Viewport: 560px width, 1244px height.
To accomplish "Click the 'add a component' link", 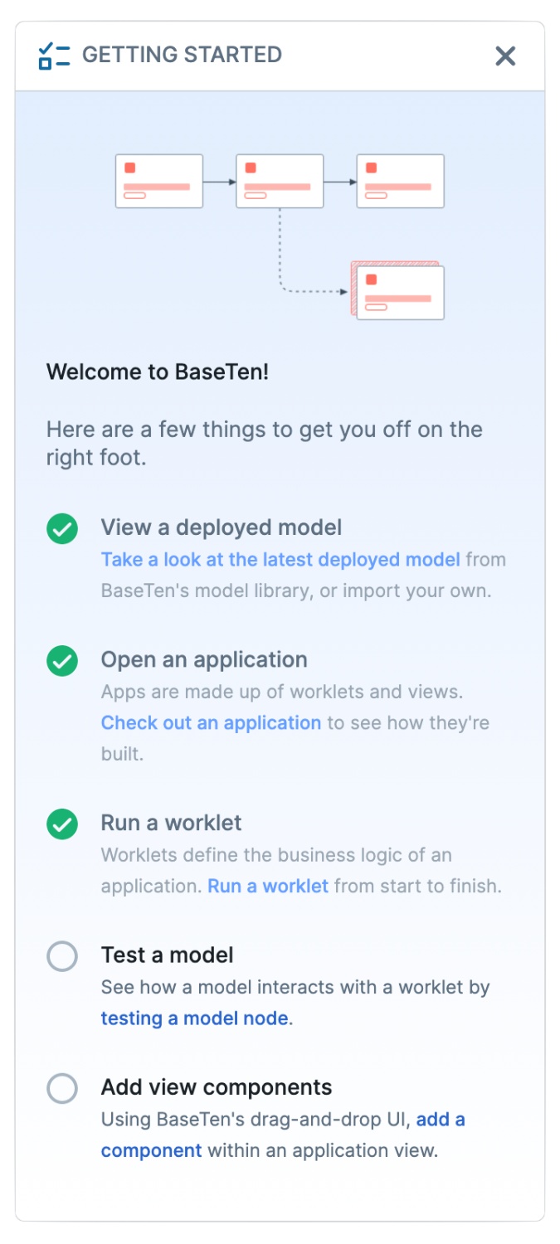I will point(283,1135).
